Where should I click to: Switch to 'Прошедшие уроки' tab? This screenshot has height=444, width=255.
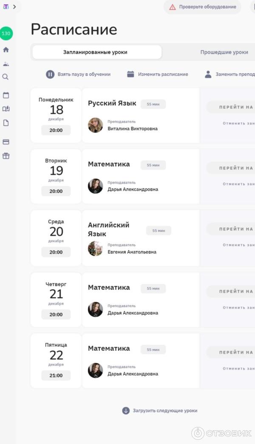(224, 52)
